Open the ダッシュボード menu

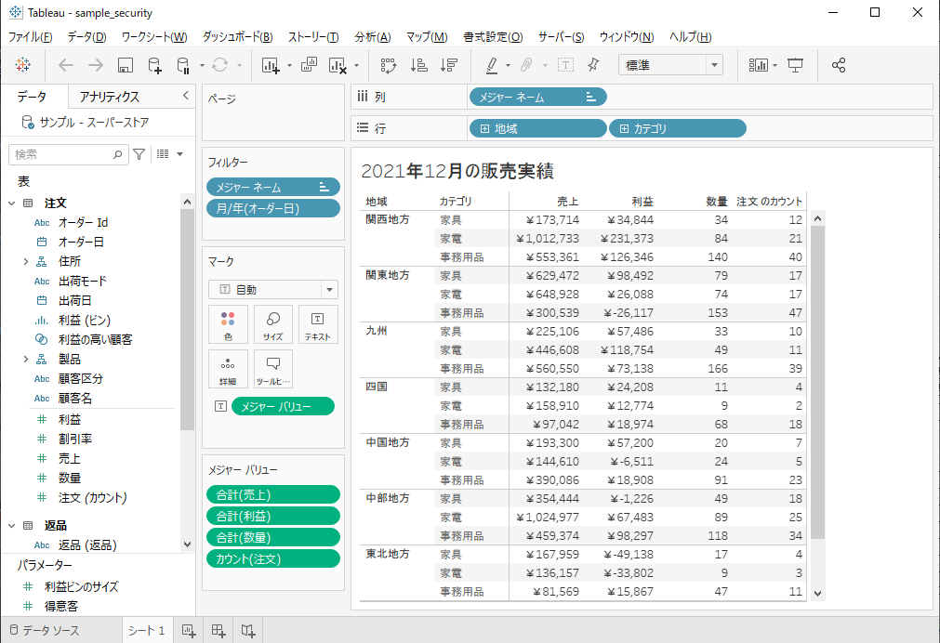coord(237,37)
